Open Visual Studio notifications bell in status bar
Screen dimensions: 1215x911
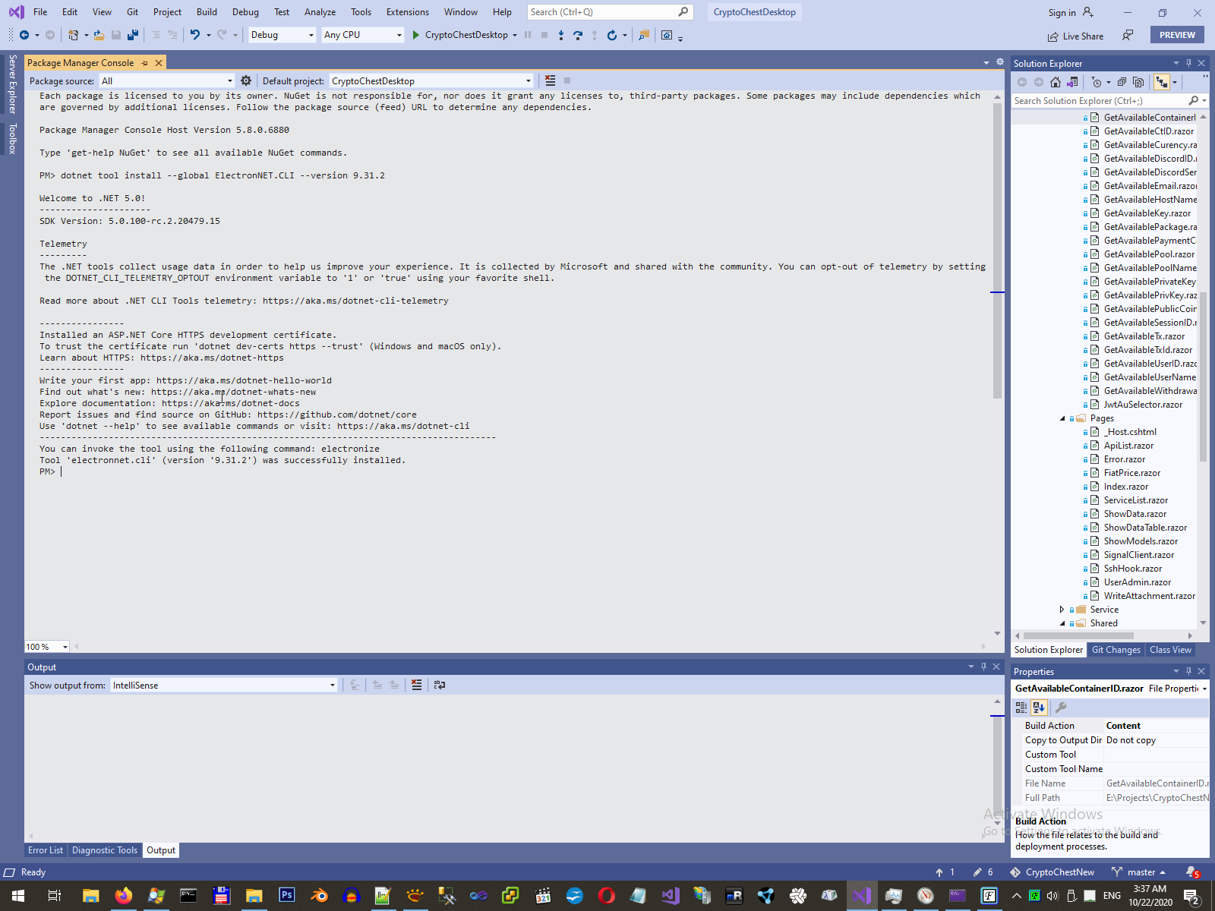(1192, 872)
